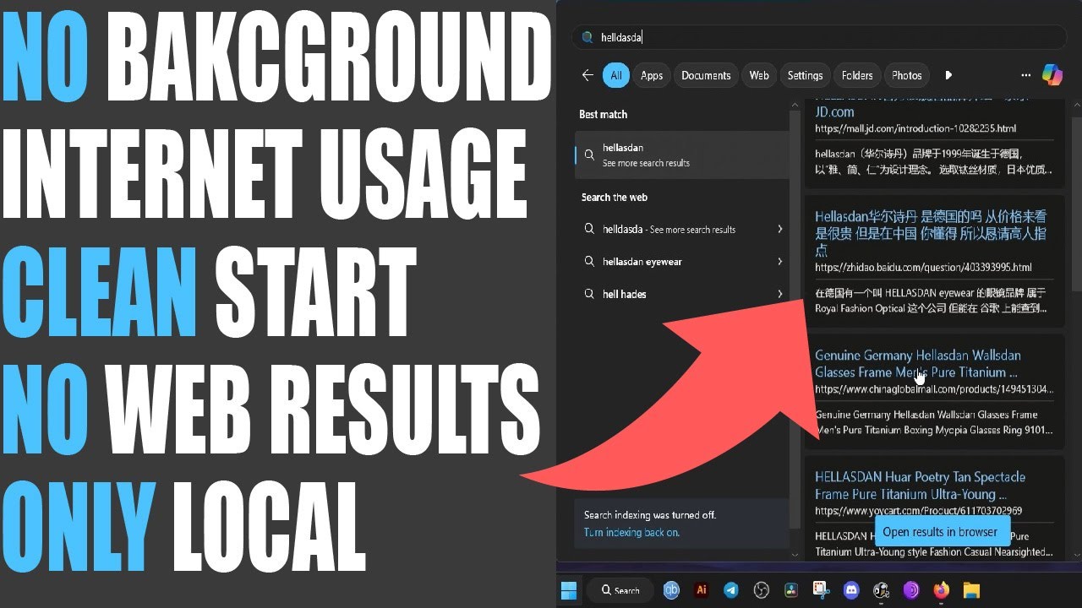This screenshot has height=608, width=1082.
Task: Open Discord from the taskbar
Action: [851, 590]
